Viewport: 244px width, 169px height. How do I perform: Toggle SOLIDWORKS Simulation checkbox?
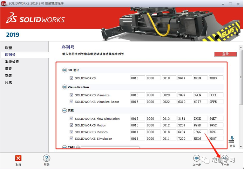[x=72, y=138]
